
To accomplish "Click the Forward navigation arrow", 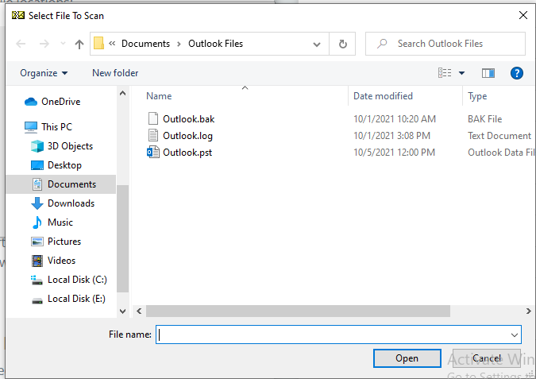I will pyautogui.click(x=44, y=44).
